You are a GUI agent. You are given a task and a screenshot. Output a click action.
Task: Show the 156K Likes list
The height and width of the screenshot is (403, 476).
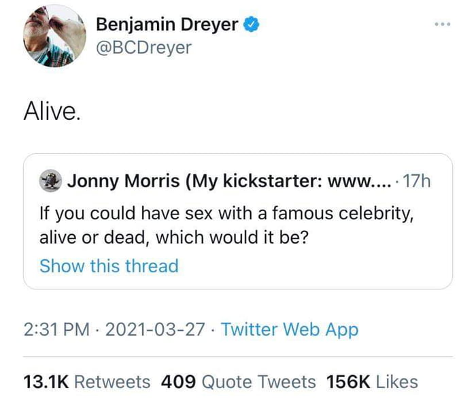(x=372, y=382)
